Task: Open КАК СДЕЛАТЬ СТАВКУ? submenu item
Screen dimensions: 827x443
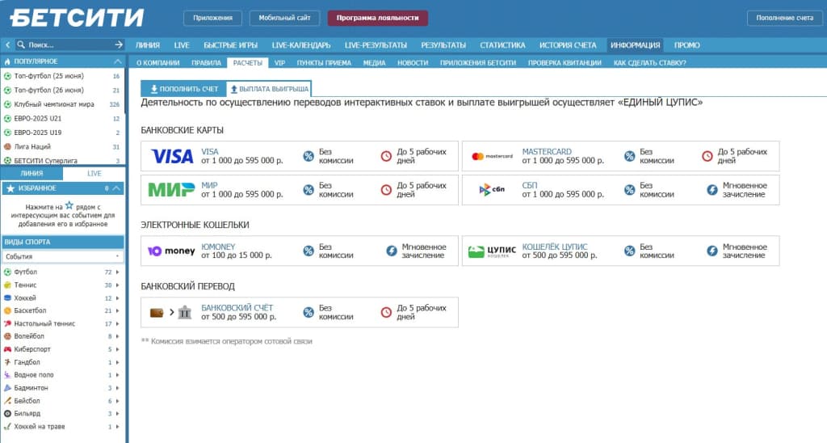Action: 649,63
